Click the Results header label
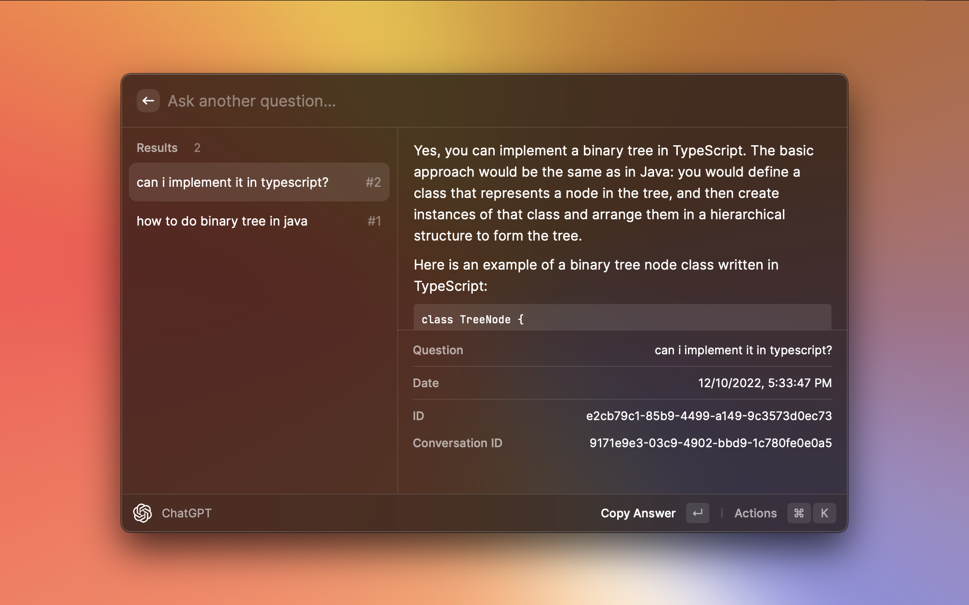Image resolution: width=969 pixels, height=605 pixels. tap(157, 148)
